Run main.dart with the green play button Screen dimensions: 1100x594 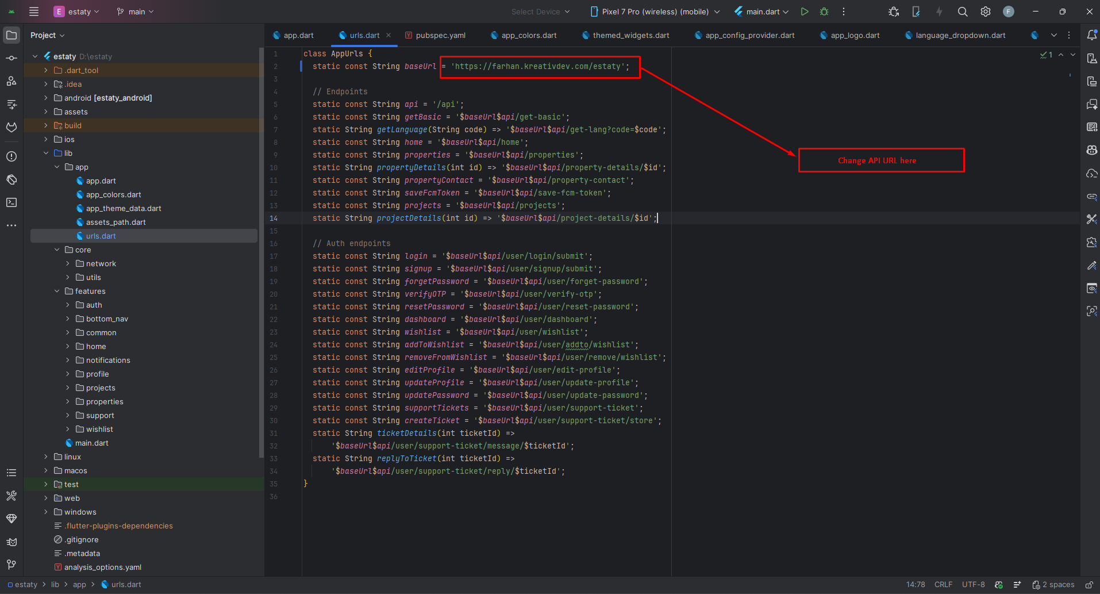(x=805, y=12)
